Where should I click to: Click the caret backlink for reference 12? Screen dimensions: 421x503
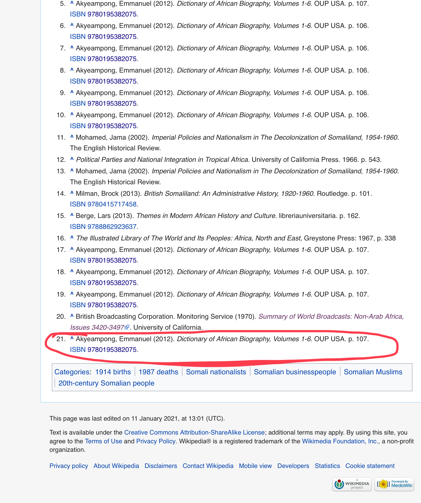point(72,159)
